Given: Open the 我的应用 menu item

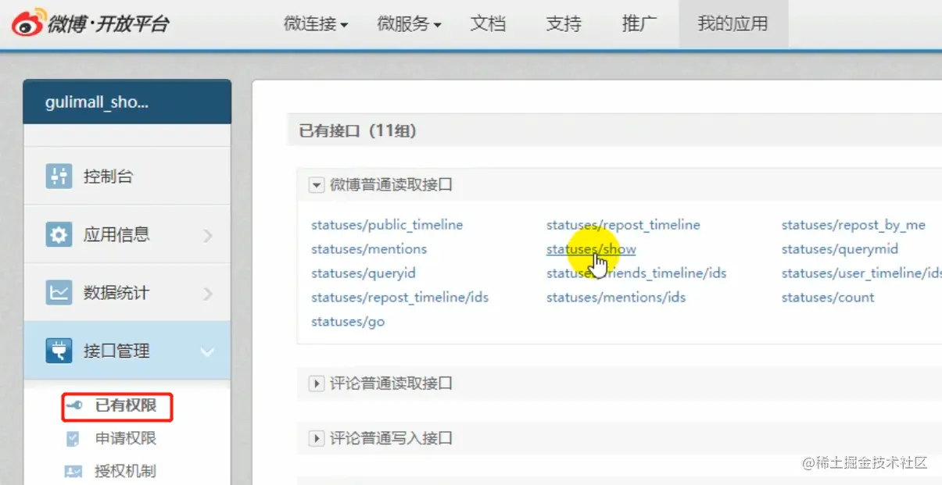Looking at the screenshot, I should click(x=733, y=23).
